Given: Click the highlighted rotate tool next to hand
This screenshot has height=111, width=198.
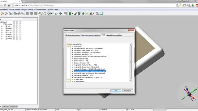Looking at the screenshot, I should 49,14.
